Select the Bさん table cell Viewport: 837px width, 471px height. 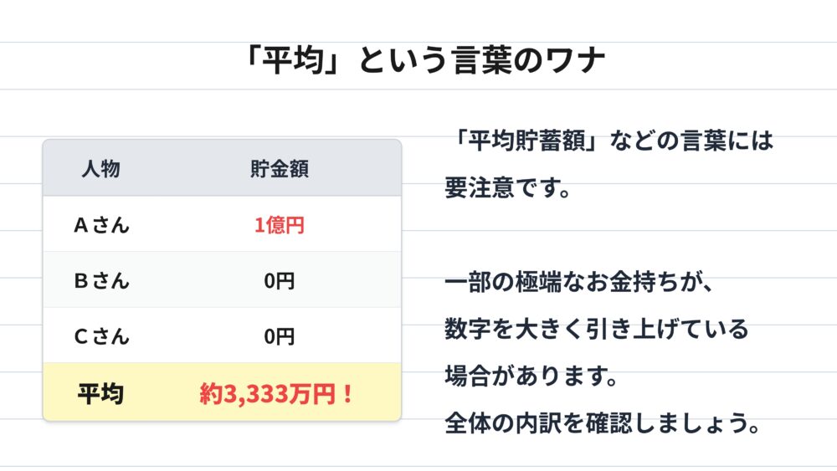click(x=101, y=280)
